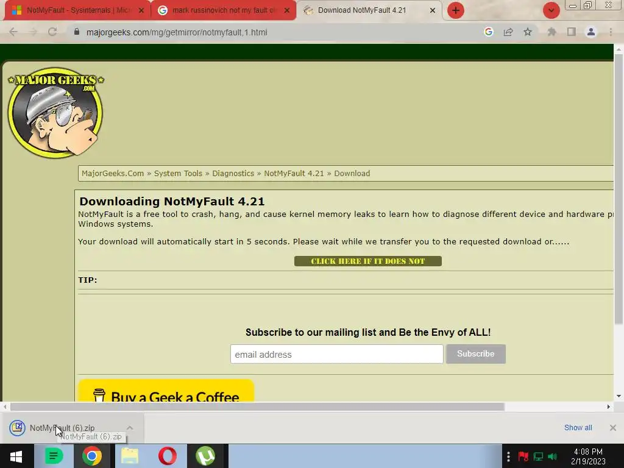This screenshot has height=468, width=624.
Task: Open the tab search dropdown arrow
Action: 551,10
